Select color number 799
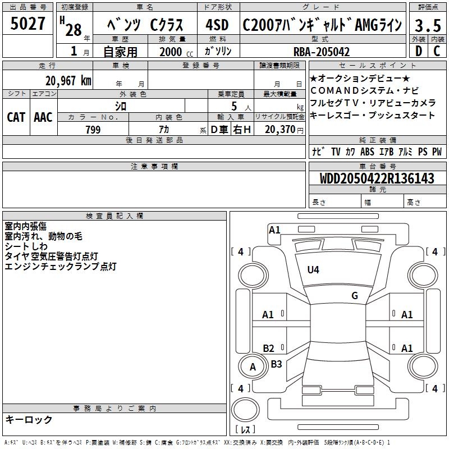Image resolution: width=449 pixels, height=449 pixels. (93, 130)
